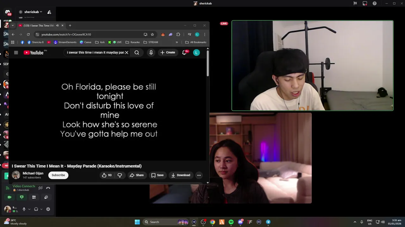Go back in Chrome
This screenshot has height=227, width=405.
[x=13, y=34]
